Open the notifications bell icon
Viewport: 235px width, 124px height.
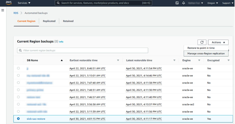coord(183,3)
